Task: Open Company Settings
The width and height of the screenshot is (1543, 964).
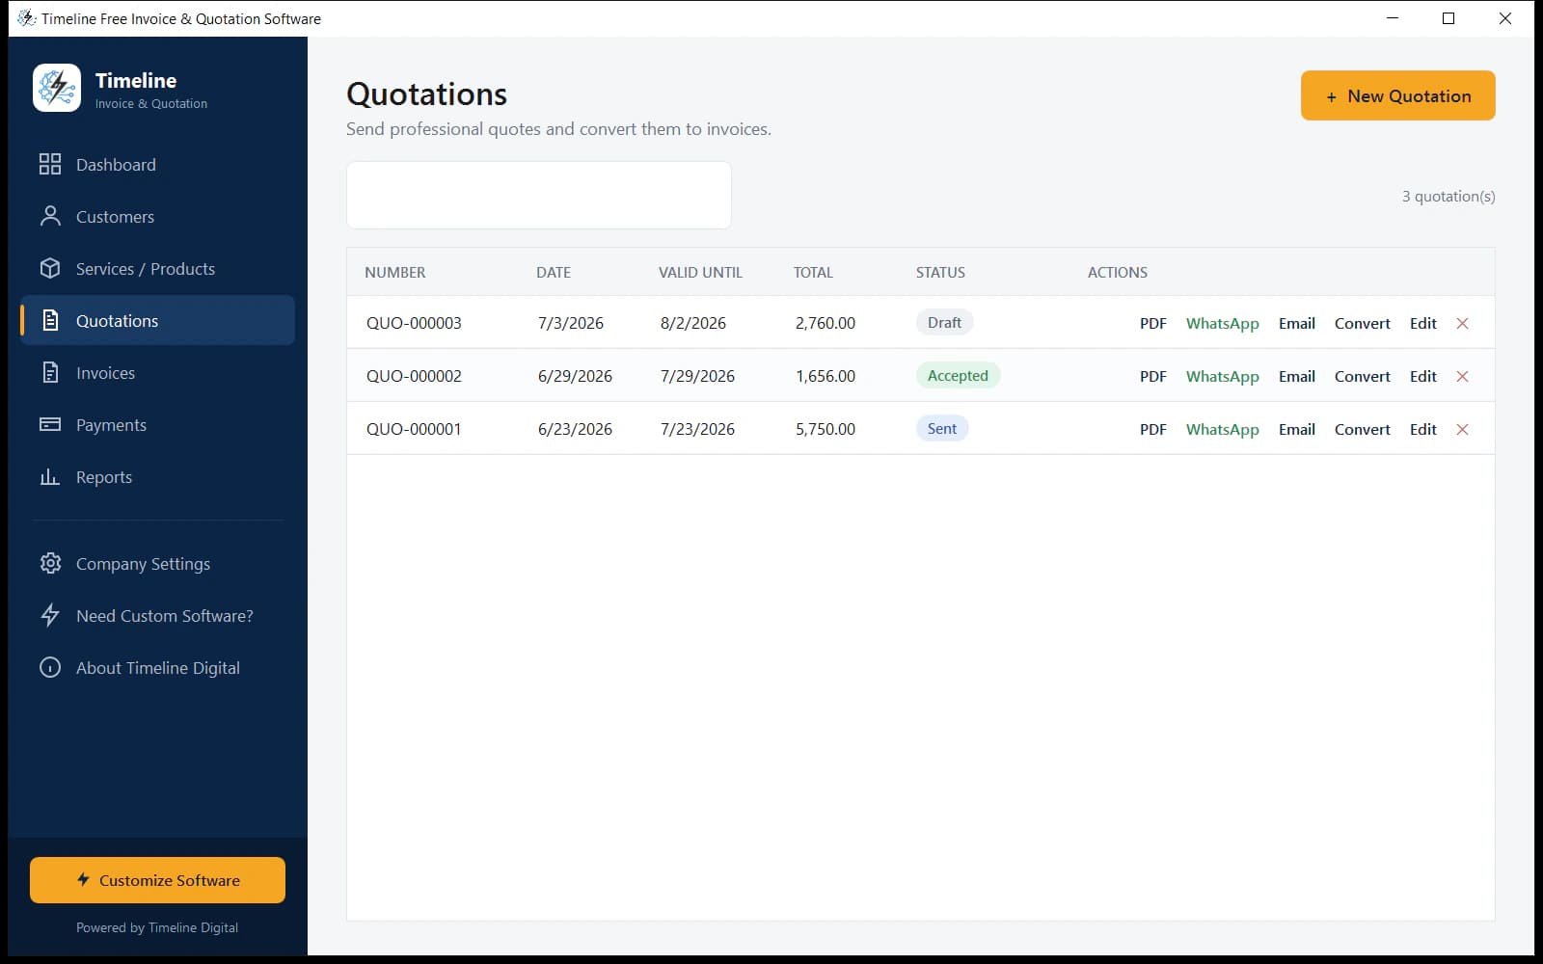Action: (x=157, y=563)
